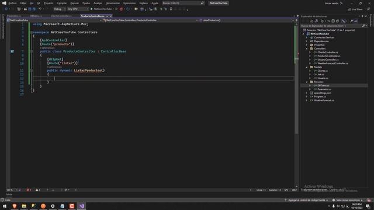Open the Archivo menu
The width and height of the screenshot is (374, 210).
click(12, 3)
